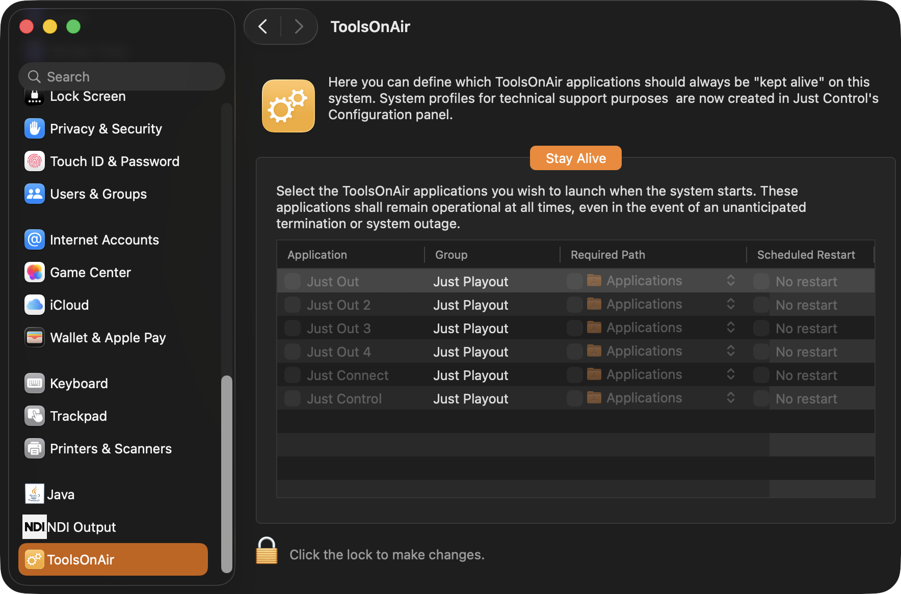Click 'Click the lock to make changes.' text
This screenshot has width=901, height=594.
[x=387, y=554]
